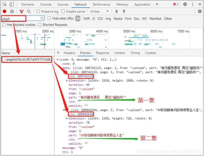Open Network panel settings gear

(200, 11)
